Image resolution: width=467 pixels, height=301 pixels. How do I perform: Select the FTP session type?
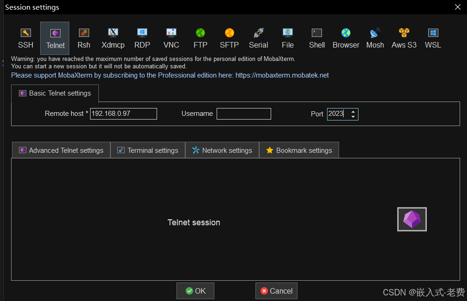200,38
